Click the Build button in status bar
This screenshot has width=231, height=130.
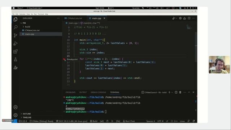pos(94,121)
